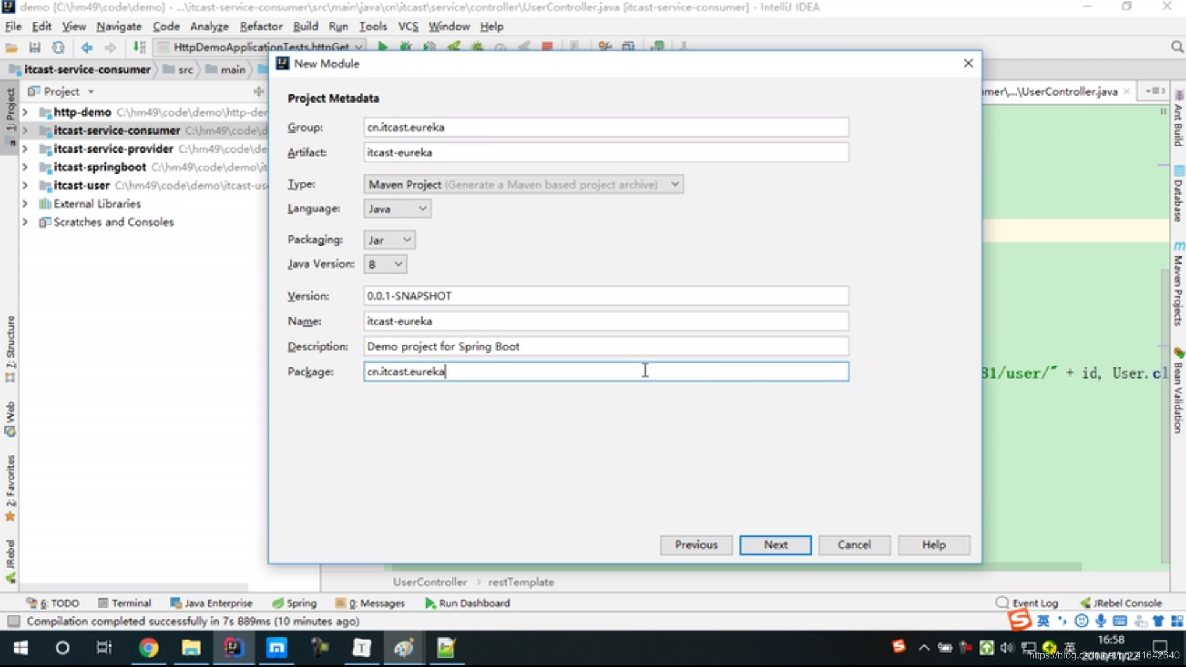Screen dimensions: 1186x667
Task: Click the Debug bug toolbar icon
Action: (406, 47)
